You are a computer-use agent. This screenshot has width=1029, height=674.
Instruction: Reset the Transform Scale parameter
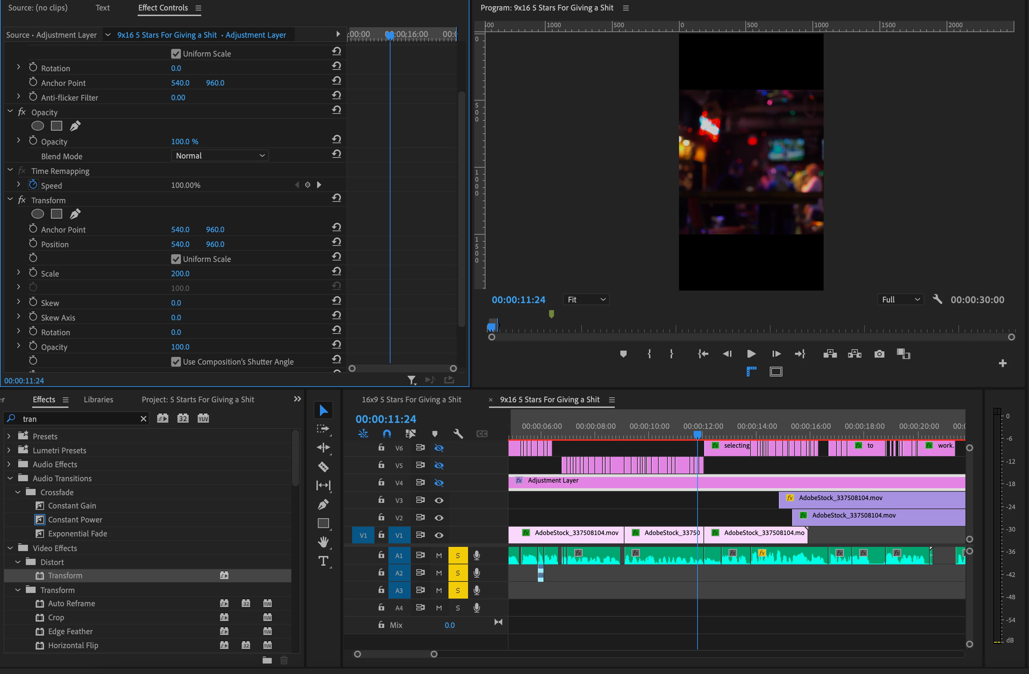tap(336, 272)
